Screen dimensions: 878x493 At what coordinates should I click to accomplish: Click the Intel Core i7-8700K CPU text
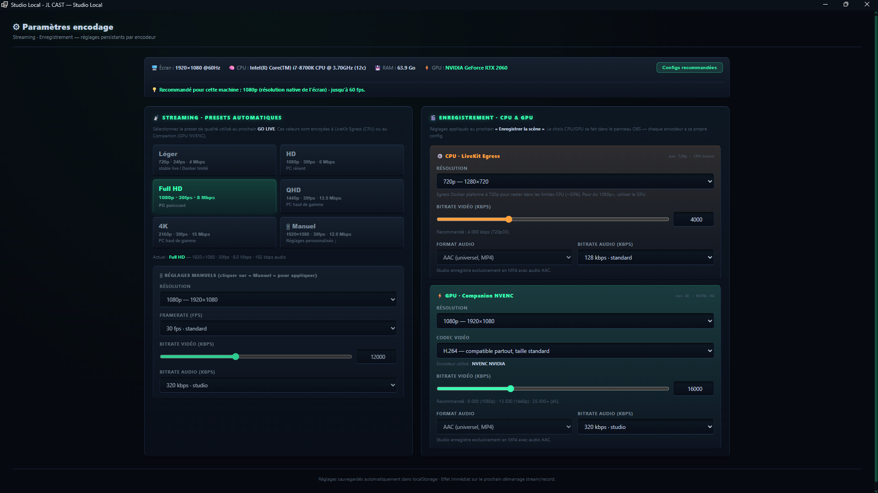307,68
